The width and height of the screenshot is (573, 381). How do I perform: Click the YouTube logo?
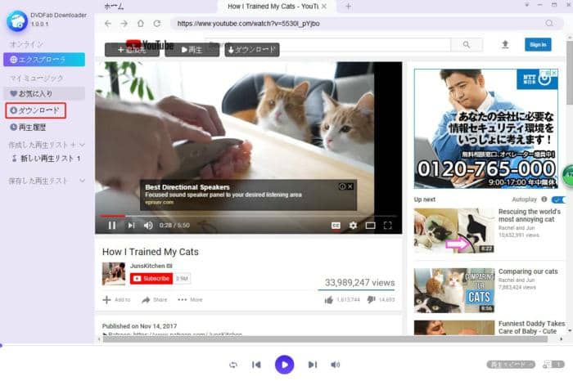tap(150, 44)
